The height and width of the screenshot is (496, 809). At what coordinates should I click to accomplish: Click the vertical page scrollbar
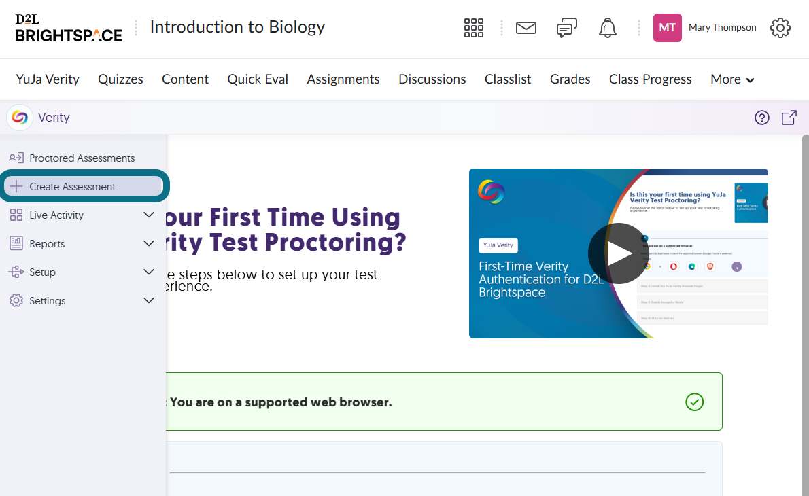(x=806, y=315)
